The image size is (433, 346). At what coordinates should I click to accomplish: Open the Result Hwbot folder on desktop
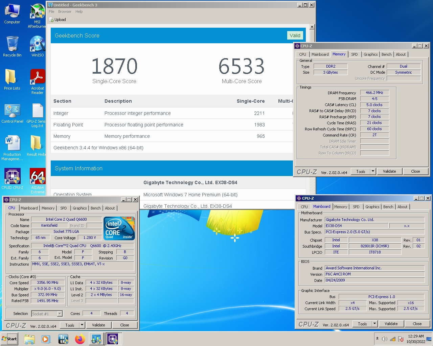36,146
